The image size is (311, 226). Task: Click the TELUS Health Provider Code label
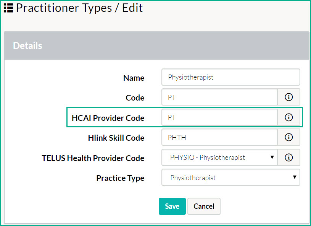tap(93, 158)
